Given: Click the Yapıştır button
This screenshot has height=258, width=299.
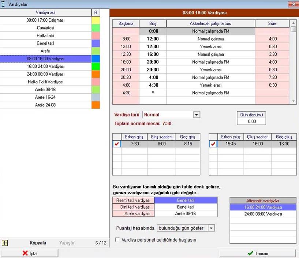Looking at the screenshot, I should (67, 243).
